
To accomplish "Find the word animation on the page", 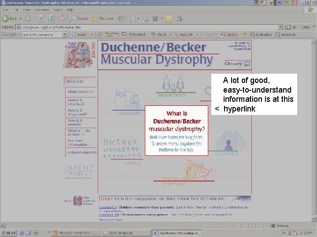I will point(286,35).
